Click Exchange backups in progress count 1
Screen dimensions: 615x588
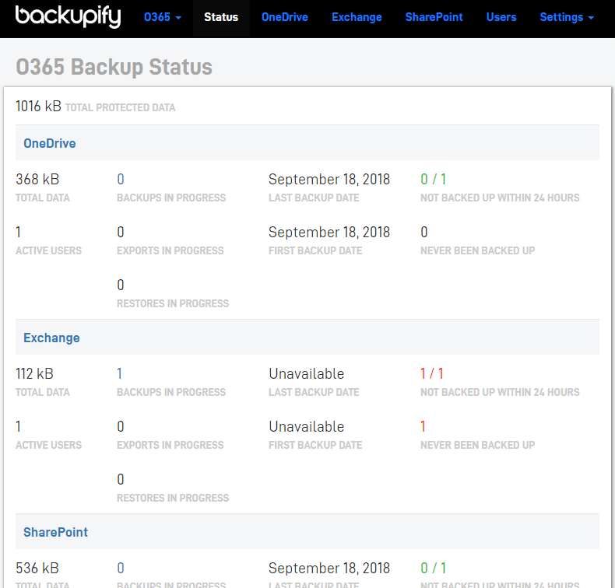(x=120, y=373)
